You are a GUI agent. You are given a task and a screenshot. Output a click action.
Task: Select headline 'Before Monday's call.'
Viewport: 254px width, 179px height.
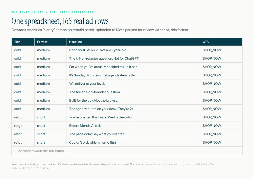(85, 126)
